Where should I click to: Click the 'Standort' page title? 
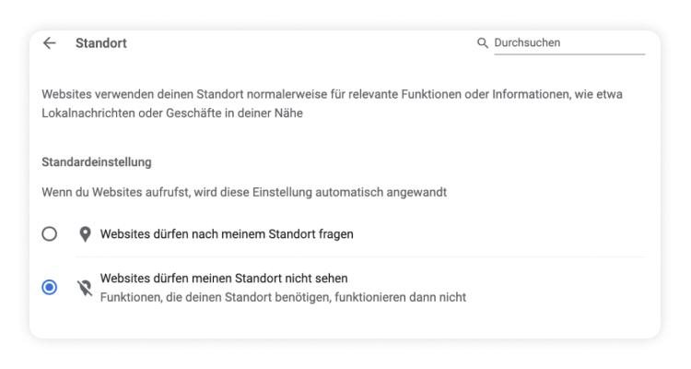pos(101,43)
